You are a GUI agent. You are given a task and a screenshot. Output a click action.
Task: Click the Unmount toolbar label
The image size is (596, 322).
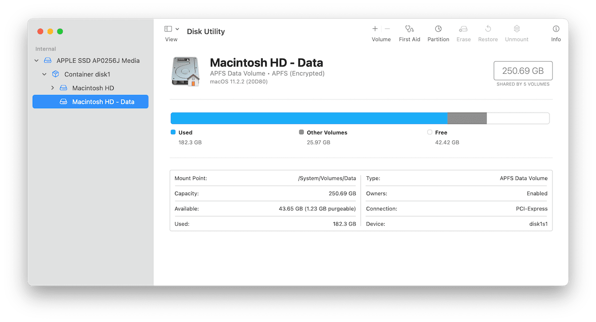click(517, 40)
